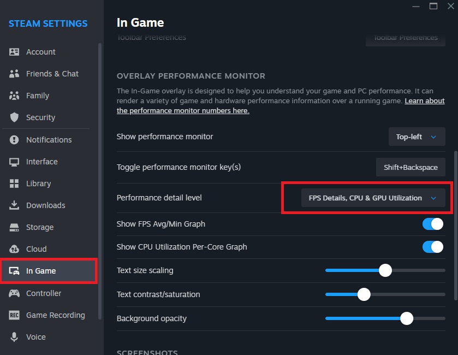Screen dimensions: 458x355
Task: Click the Voice microphone icon
Action: (x=14, y=337)
